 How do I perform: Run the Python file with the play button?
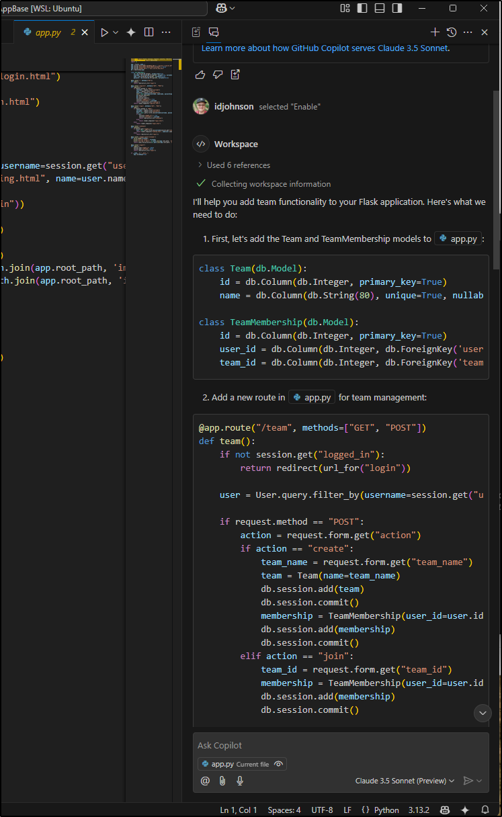click(x=104, y=32)
